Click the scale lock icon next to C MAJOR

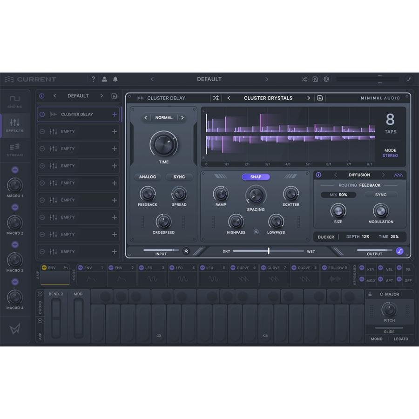tap(370, 294)
